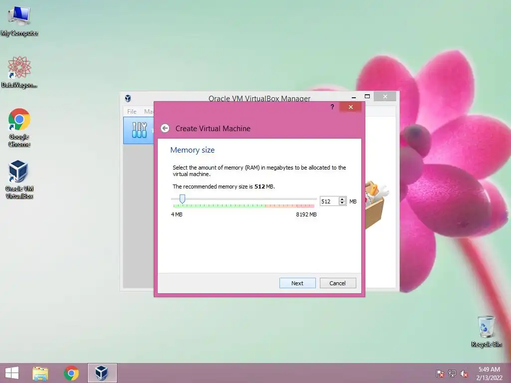This screenshot has height=383, width=511.
Task: Click the muted volume tray icon
Action: click(464, 374)
